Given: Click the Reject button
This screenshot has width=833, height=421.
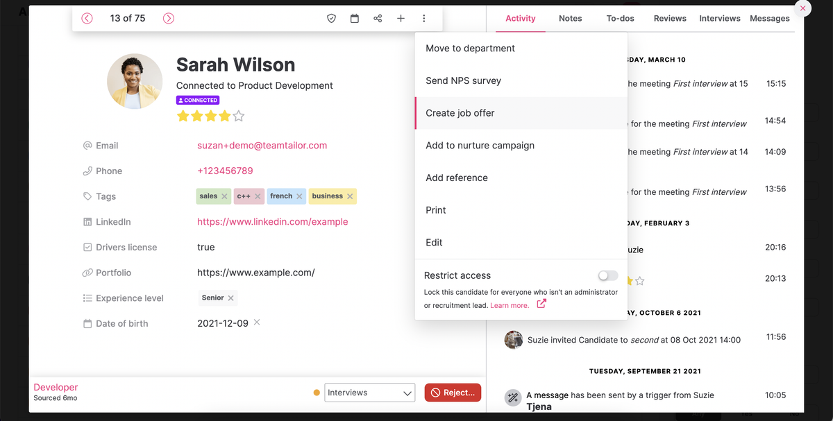Looking at the screenshot, I should click(x=453, y=393).
